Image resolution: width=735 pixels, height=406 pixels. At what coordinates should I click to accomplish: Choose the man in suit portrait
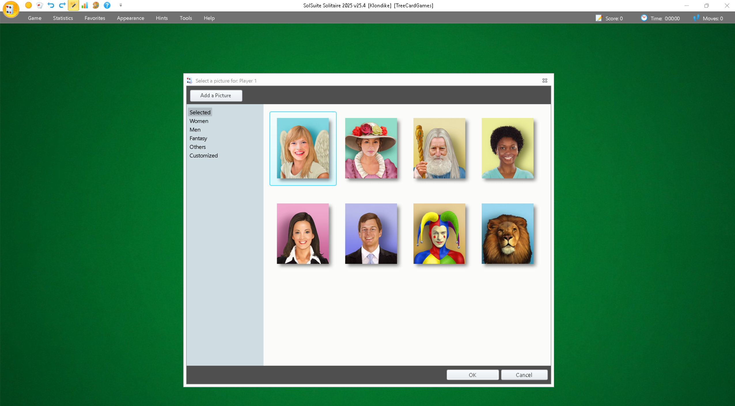tap(371, 234)
